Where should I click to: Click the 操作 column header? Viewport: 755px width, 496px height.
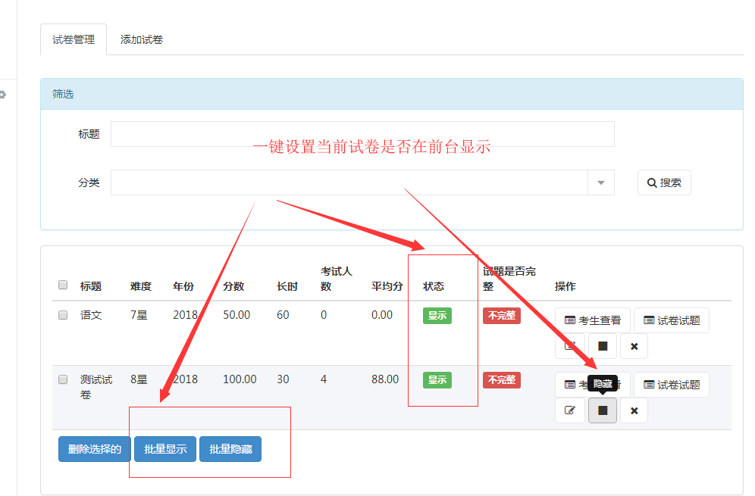pyautogui.click(x=565, y=287)
